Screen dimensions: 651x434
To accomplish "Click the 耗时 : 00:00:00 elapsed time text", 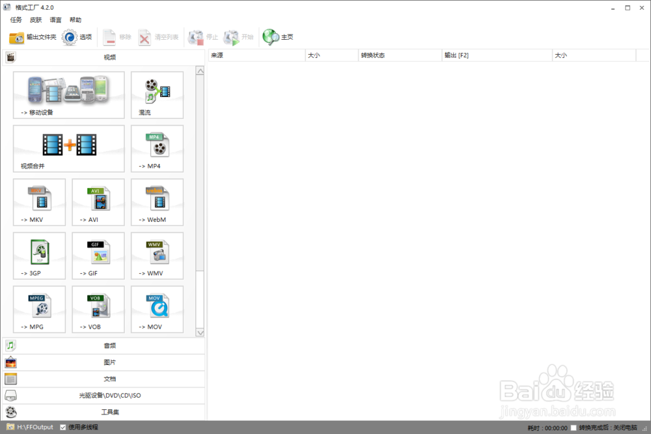I will pos(547,427).
